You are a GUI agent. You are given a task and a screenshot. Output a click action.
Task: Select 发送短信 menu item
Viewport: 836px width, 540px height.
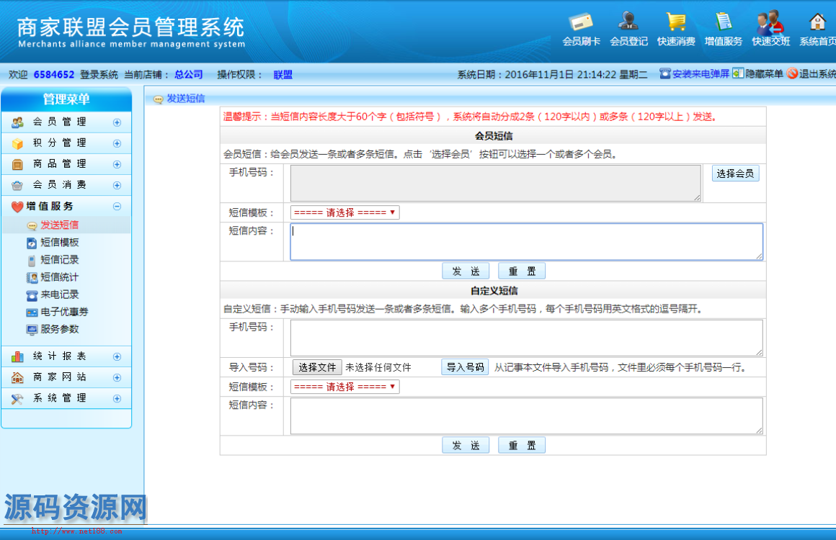coord(60,225)
